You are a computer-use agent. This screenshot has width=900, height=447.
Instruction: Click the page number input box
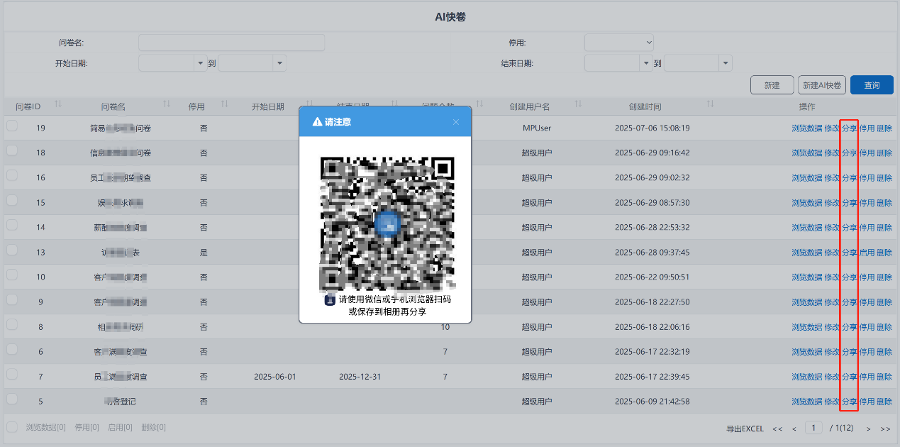(814, 428)
